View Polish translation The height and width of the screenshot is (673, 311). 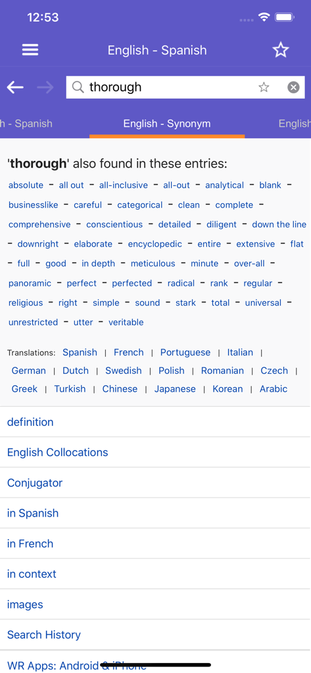(x=172, y=371)
